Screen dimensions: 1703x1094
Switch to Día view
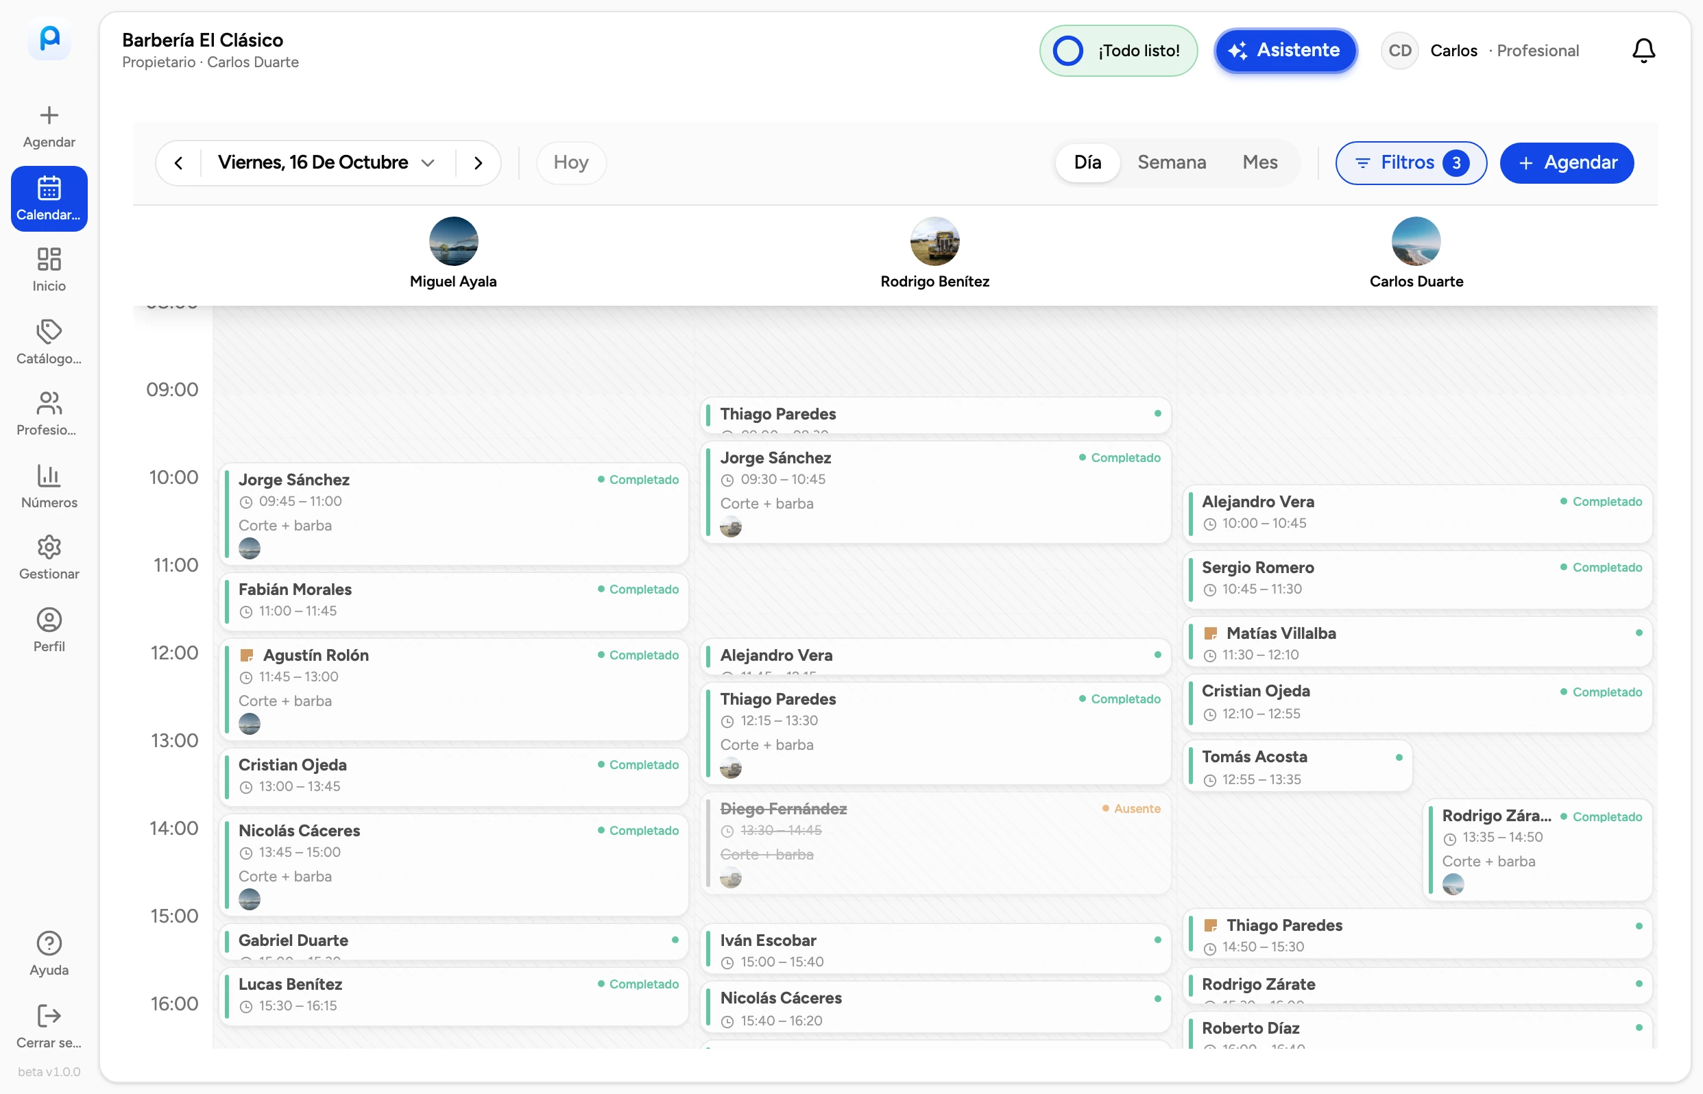[1087, 162]
